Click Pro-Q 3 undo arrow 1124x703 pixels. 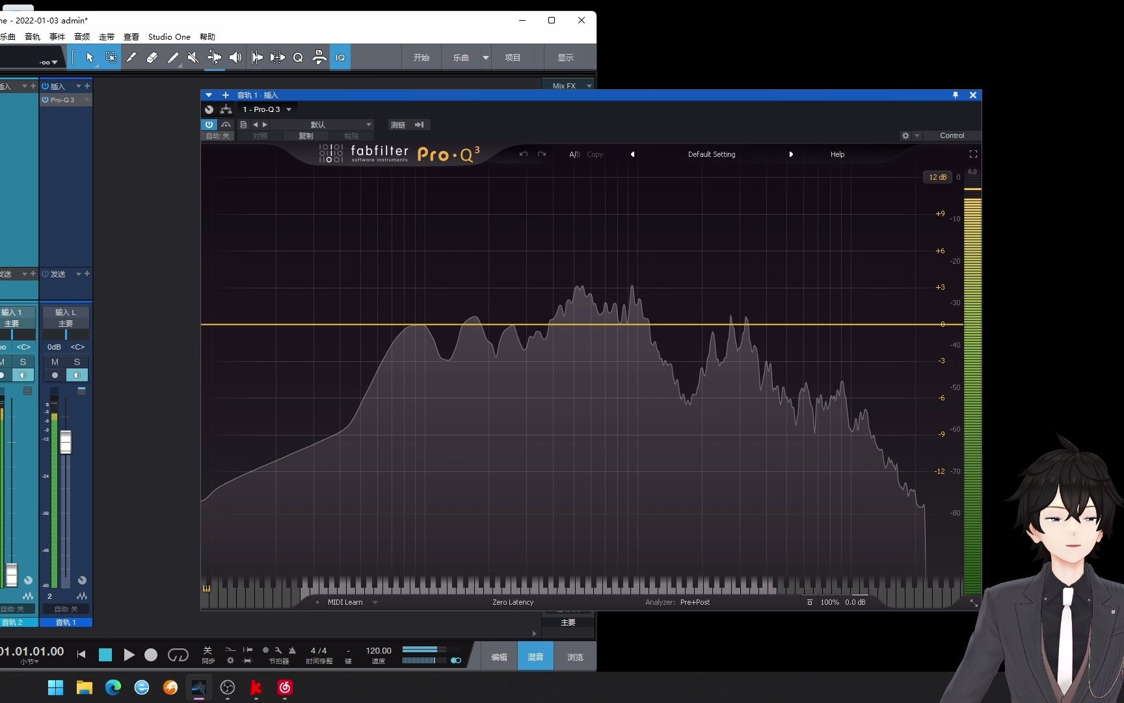pos(524,154)
